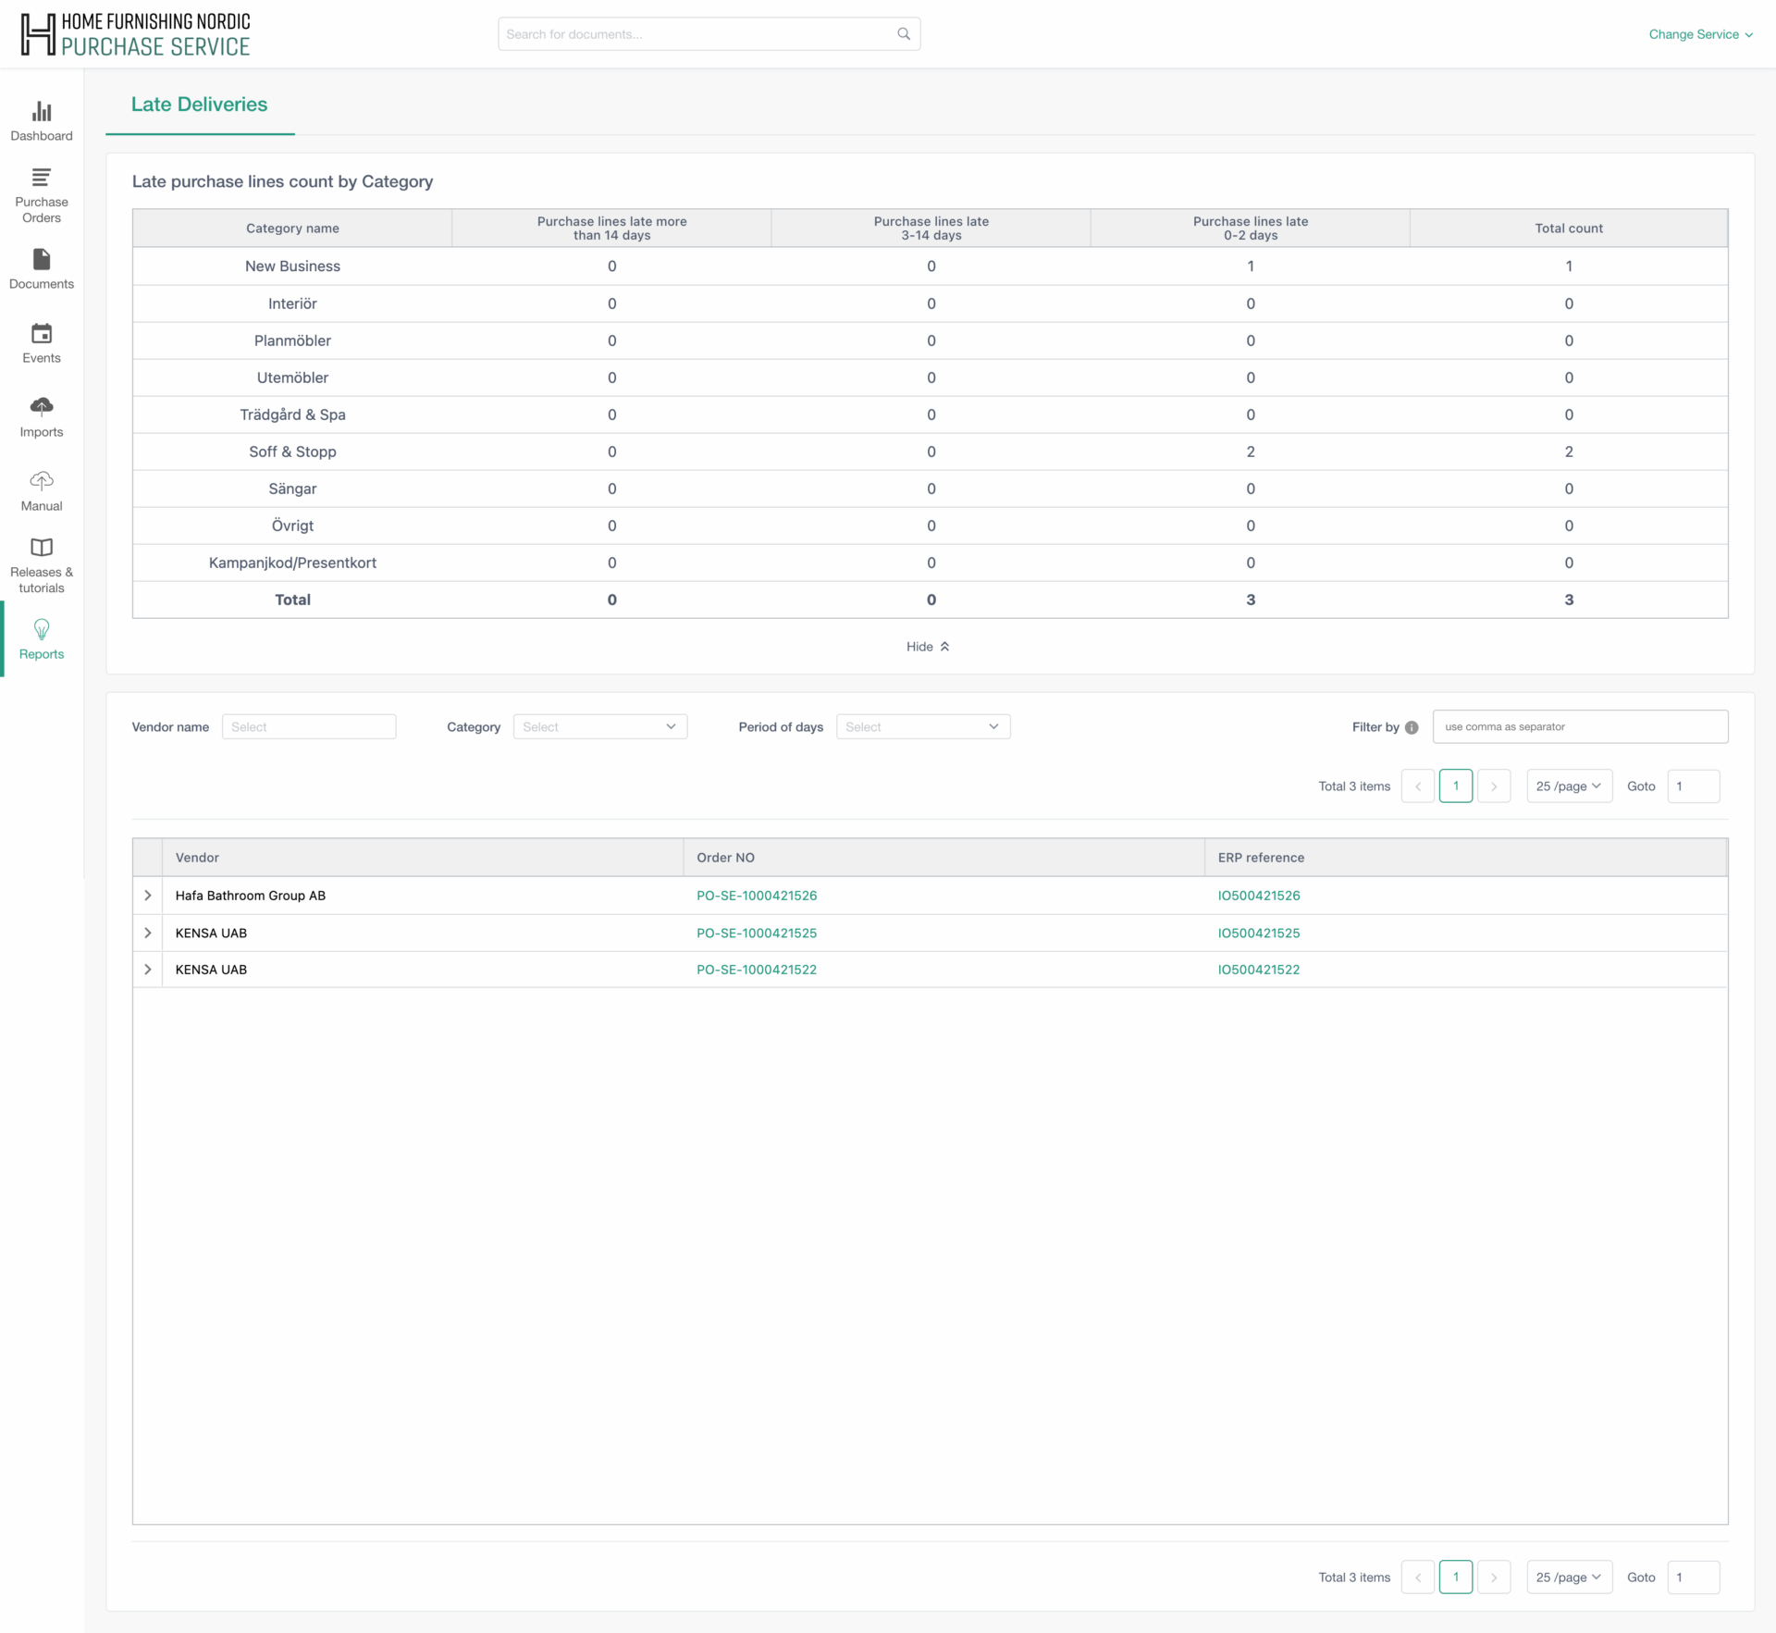Expand the PO-SE-1000421525 KENSA UAB row
Viewport: 1776px width, 1633px height.
click(148, 933)
